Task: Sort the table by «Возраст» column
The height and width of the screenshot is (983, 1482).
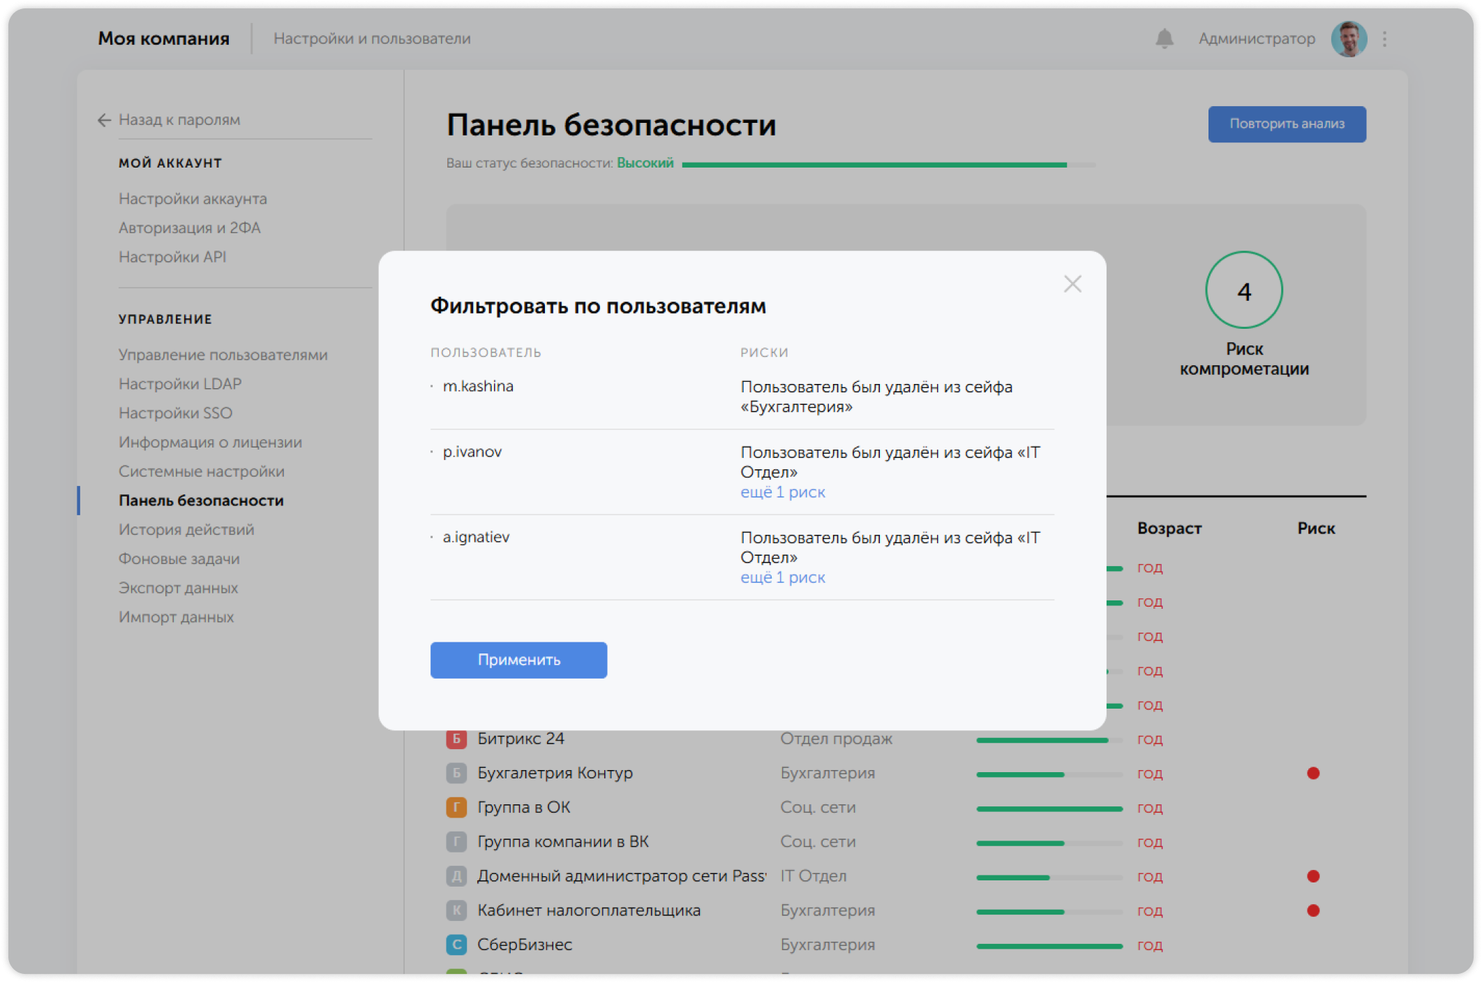Action: point(1169,529)
